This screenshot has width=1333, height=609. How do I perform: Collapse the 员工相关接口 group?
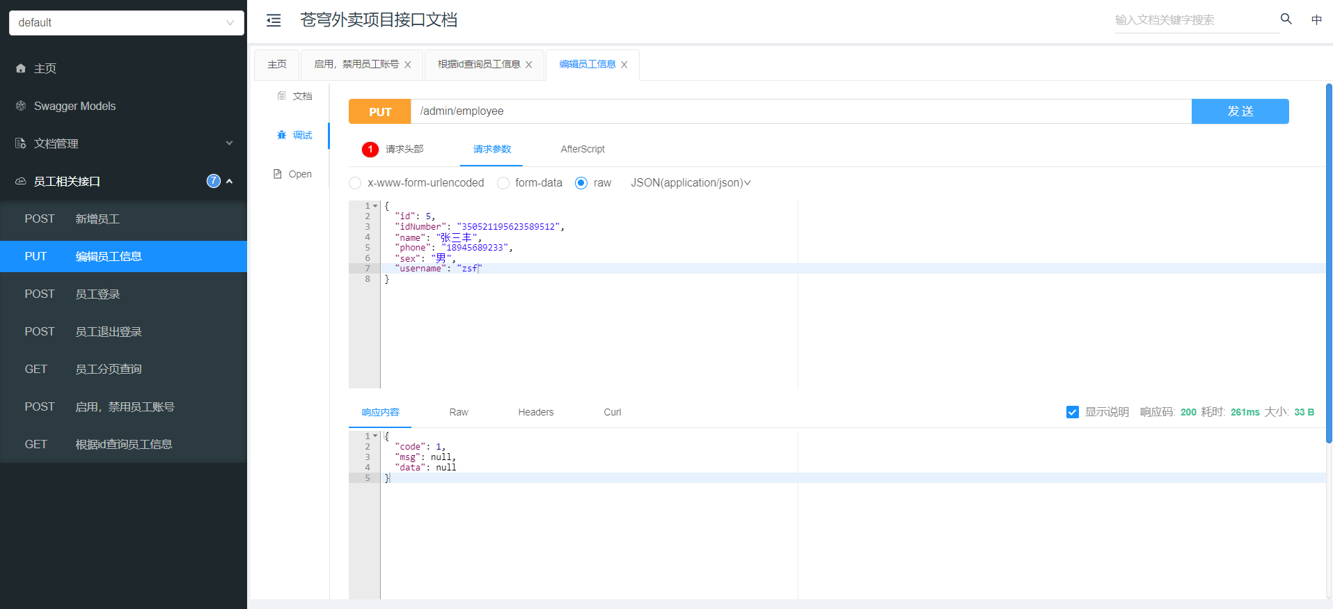tap(229, 181)
